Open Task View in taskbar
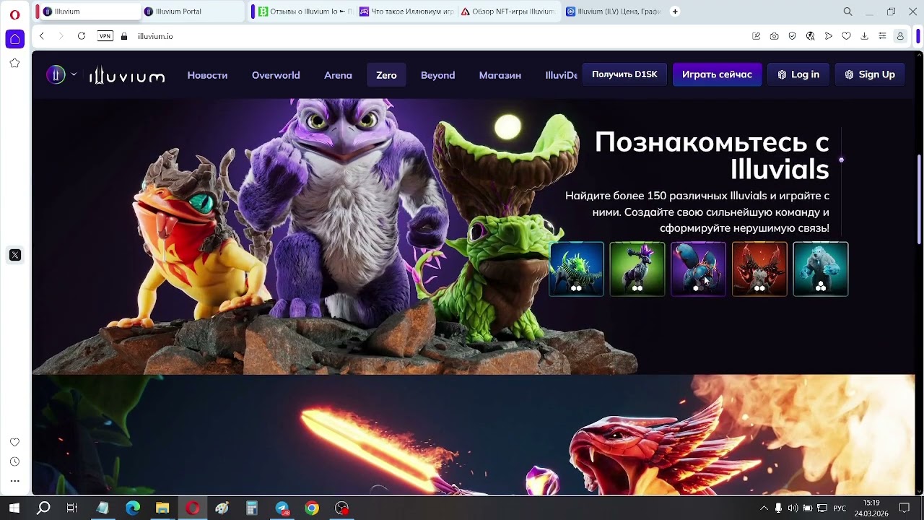Image resolution: width=924 pixels, height=520 pixels. point(72,508)
